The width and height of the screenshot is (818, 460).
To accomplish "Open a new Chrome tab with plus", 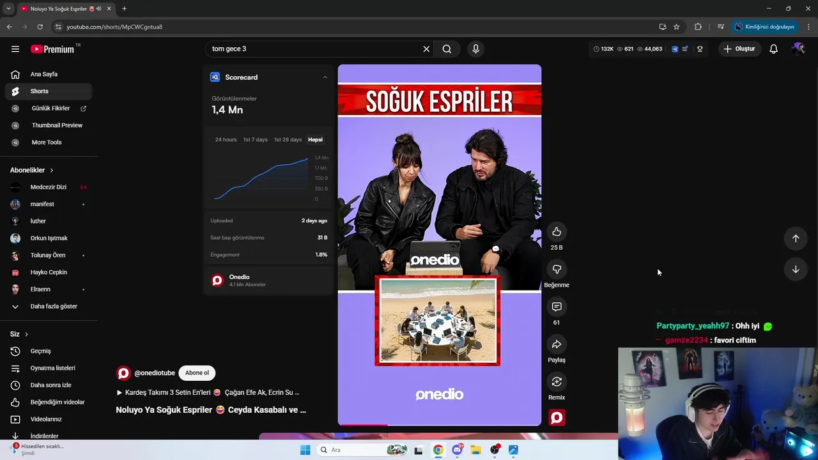I will click(124, 9).
